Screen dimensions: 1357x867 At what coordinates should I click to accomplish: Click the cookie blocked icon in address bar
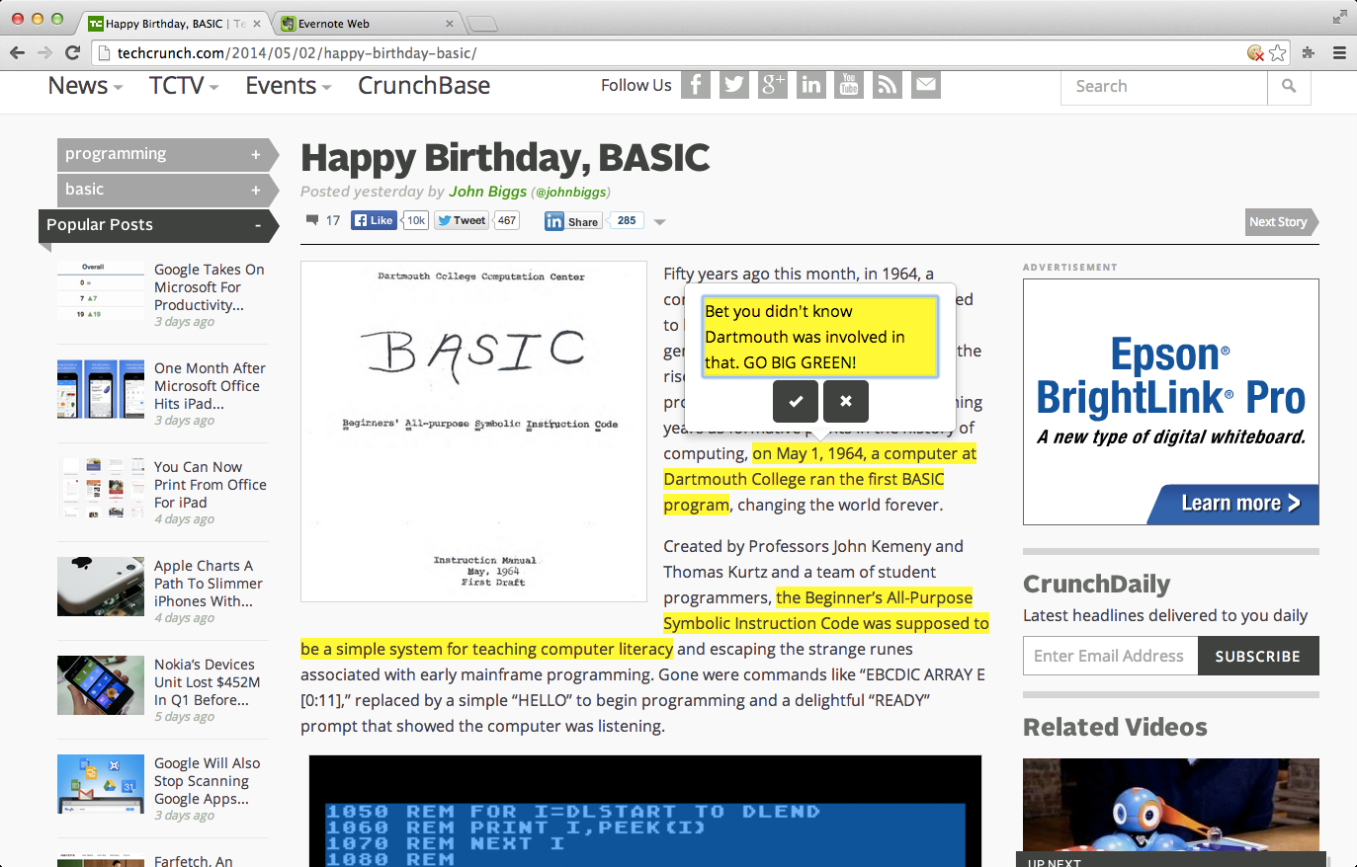1255,53
